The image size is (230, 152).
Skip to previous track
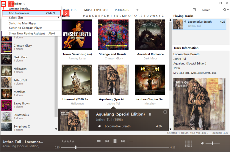click(107, 141)
